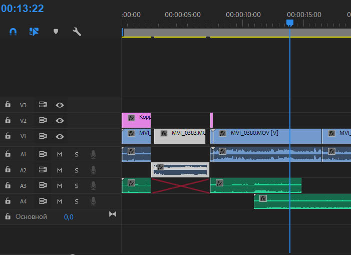Screen dimensions: 351x255
Task: Toggle sync lock on track A4
Action: click(x=43, y=201)
